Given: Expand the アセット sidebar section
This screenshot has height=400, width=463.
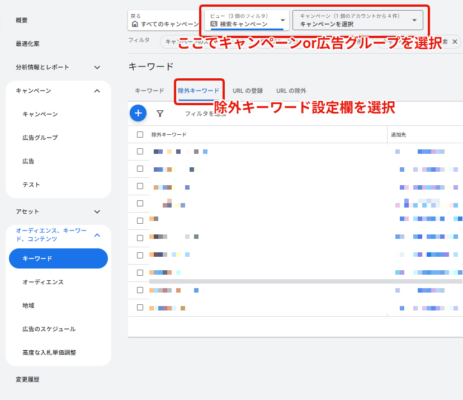Looking at the screenshot, I should tap(58, 211).
